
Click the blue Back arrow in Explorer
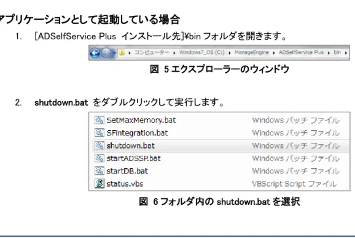pos(95,53)
